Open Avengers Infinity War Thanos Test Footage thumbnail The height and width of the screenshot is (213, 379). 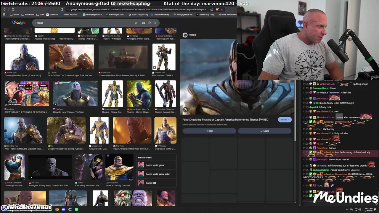(x=50, y=167)
